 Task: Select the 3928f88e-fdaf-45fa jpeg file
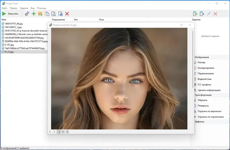[x=24, y=41]
